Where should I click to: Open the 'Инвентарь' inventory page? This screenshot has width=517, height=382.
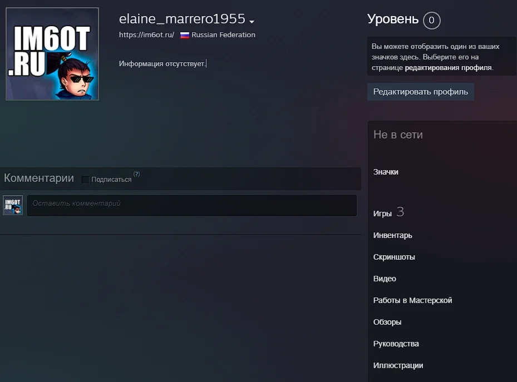392,235
